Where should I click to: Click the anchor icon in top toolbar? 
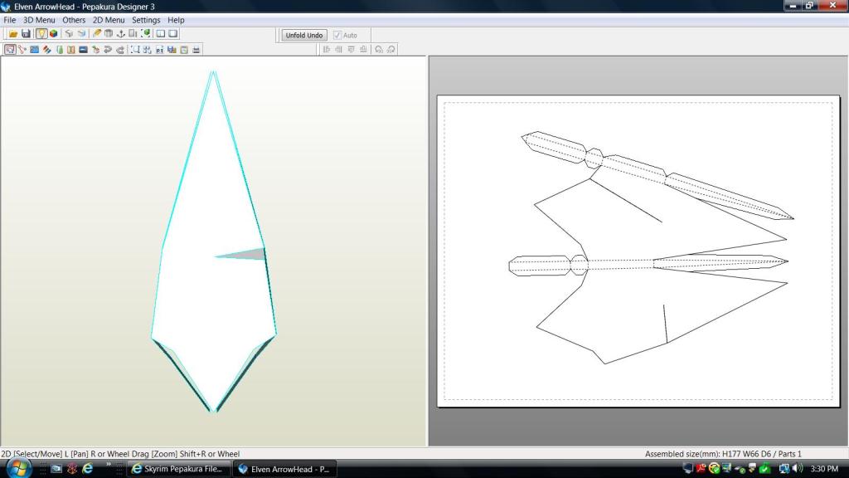click(121, 33)
